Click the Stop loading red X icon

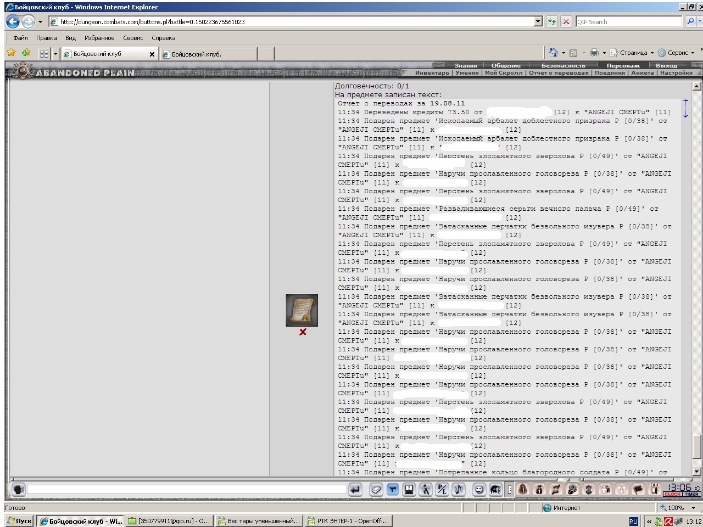pos(566,22)
